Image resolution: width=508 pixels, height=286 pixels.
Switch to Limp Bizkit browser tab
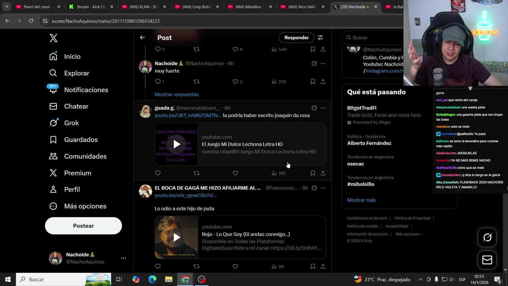(196, 7)
